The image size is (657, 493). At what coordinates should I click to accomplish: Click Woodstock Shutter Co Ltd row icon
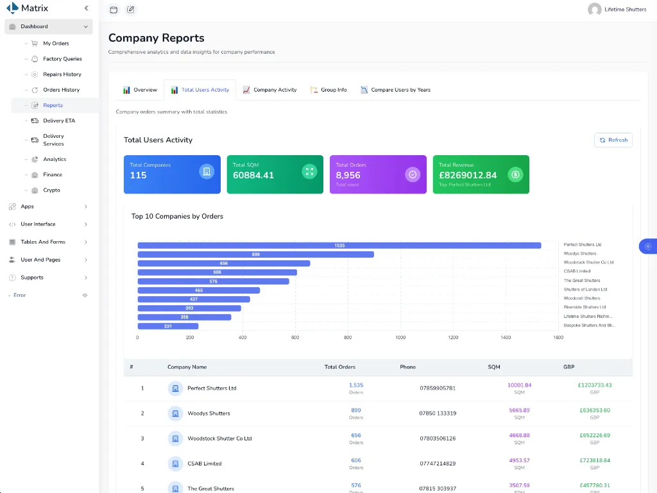(x=176, y=439)
